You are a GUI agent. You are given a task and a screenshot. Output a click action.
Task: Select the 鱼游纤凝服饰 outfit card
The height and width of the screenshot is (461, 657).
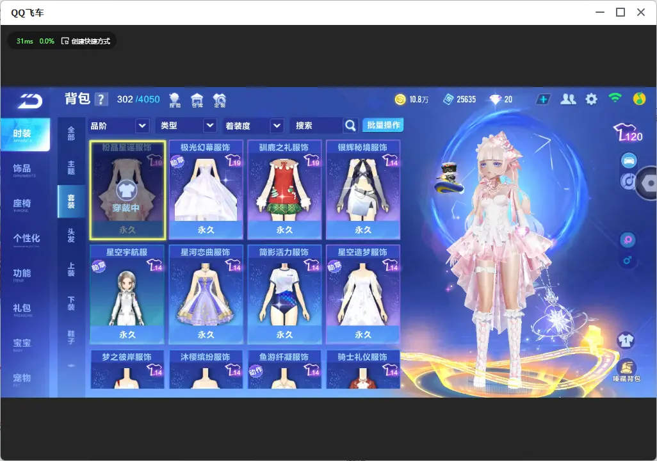click(x=284, y=369)
